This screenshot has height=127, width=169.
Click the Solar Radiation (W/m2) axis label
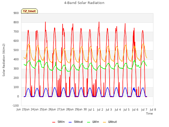tap(4, 60)
